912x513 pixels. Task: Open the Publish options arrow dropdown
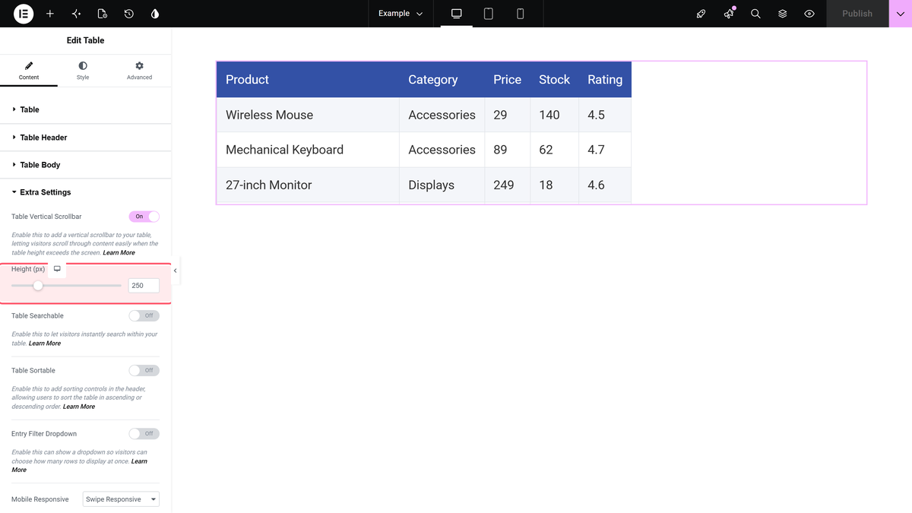tap(901, 14)
